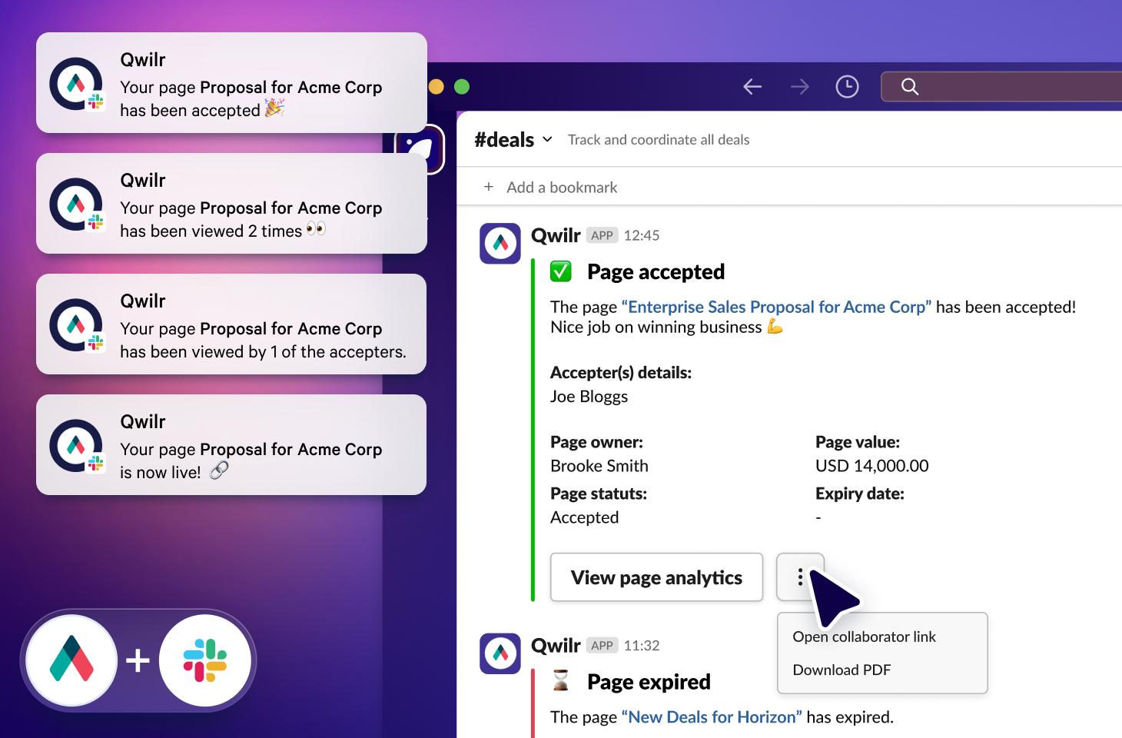Image resolution: width=1122 pixels, height=738 pixels.
Task: Click the search magnifier icon
Action: tap(910, 87)
